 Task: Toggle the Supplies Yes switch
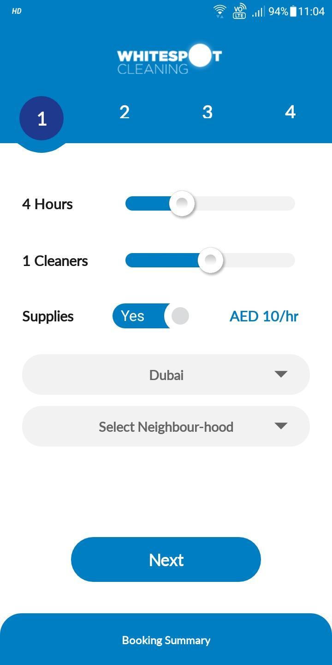pos(151,316)
